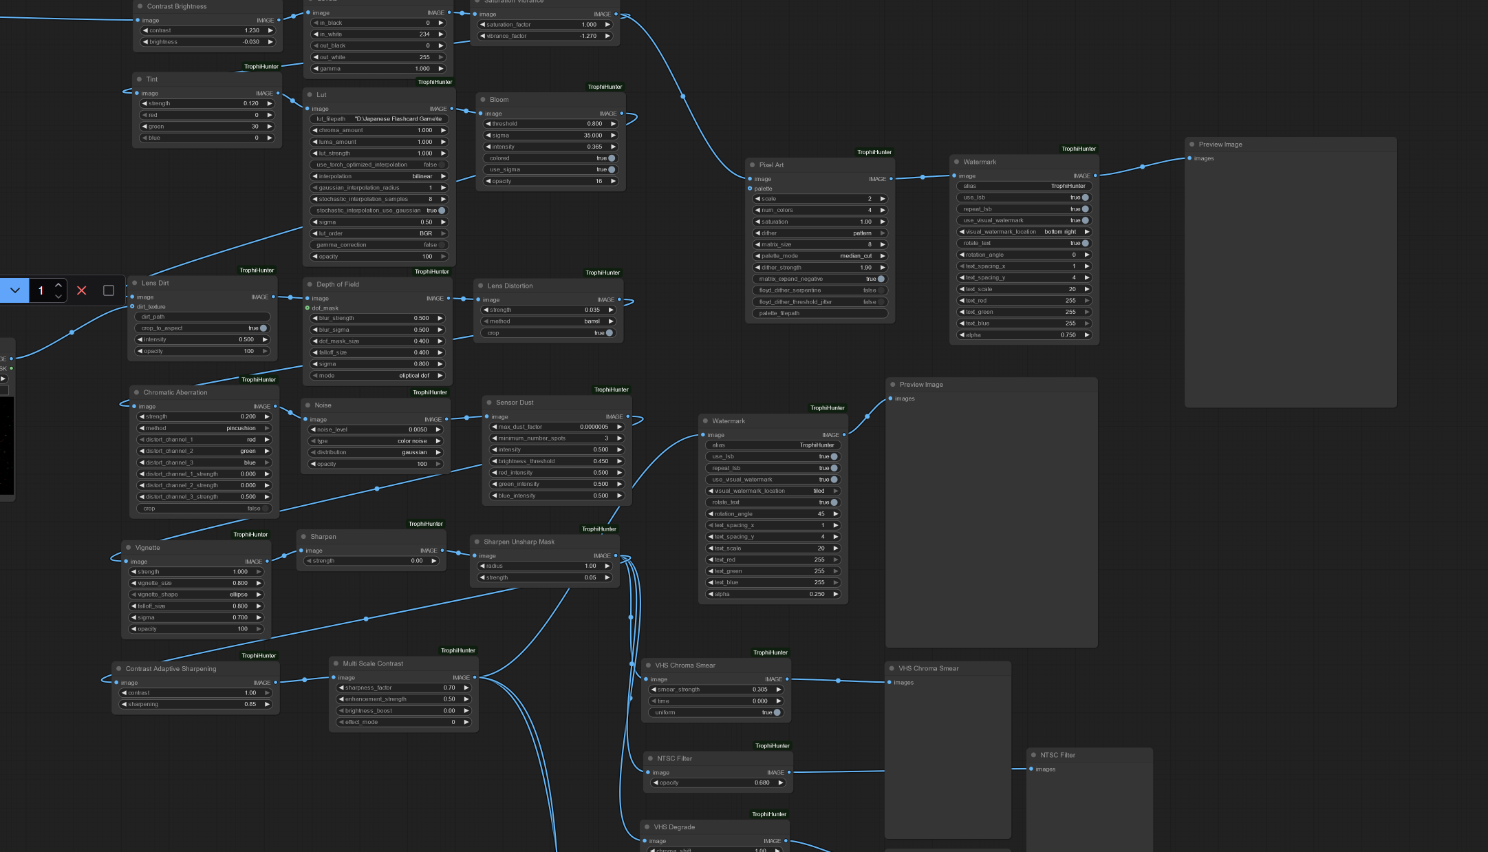Disable use_visual_watermark on the Watermark node

1085,220
